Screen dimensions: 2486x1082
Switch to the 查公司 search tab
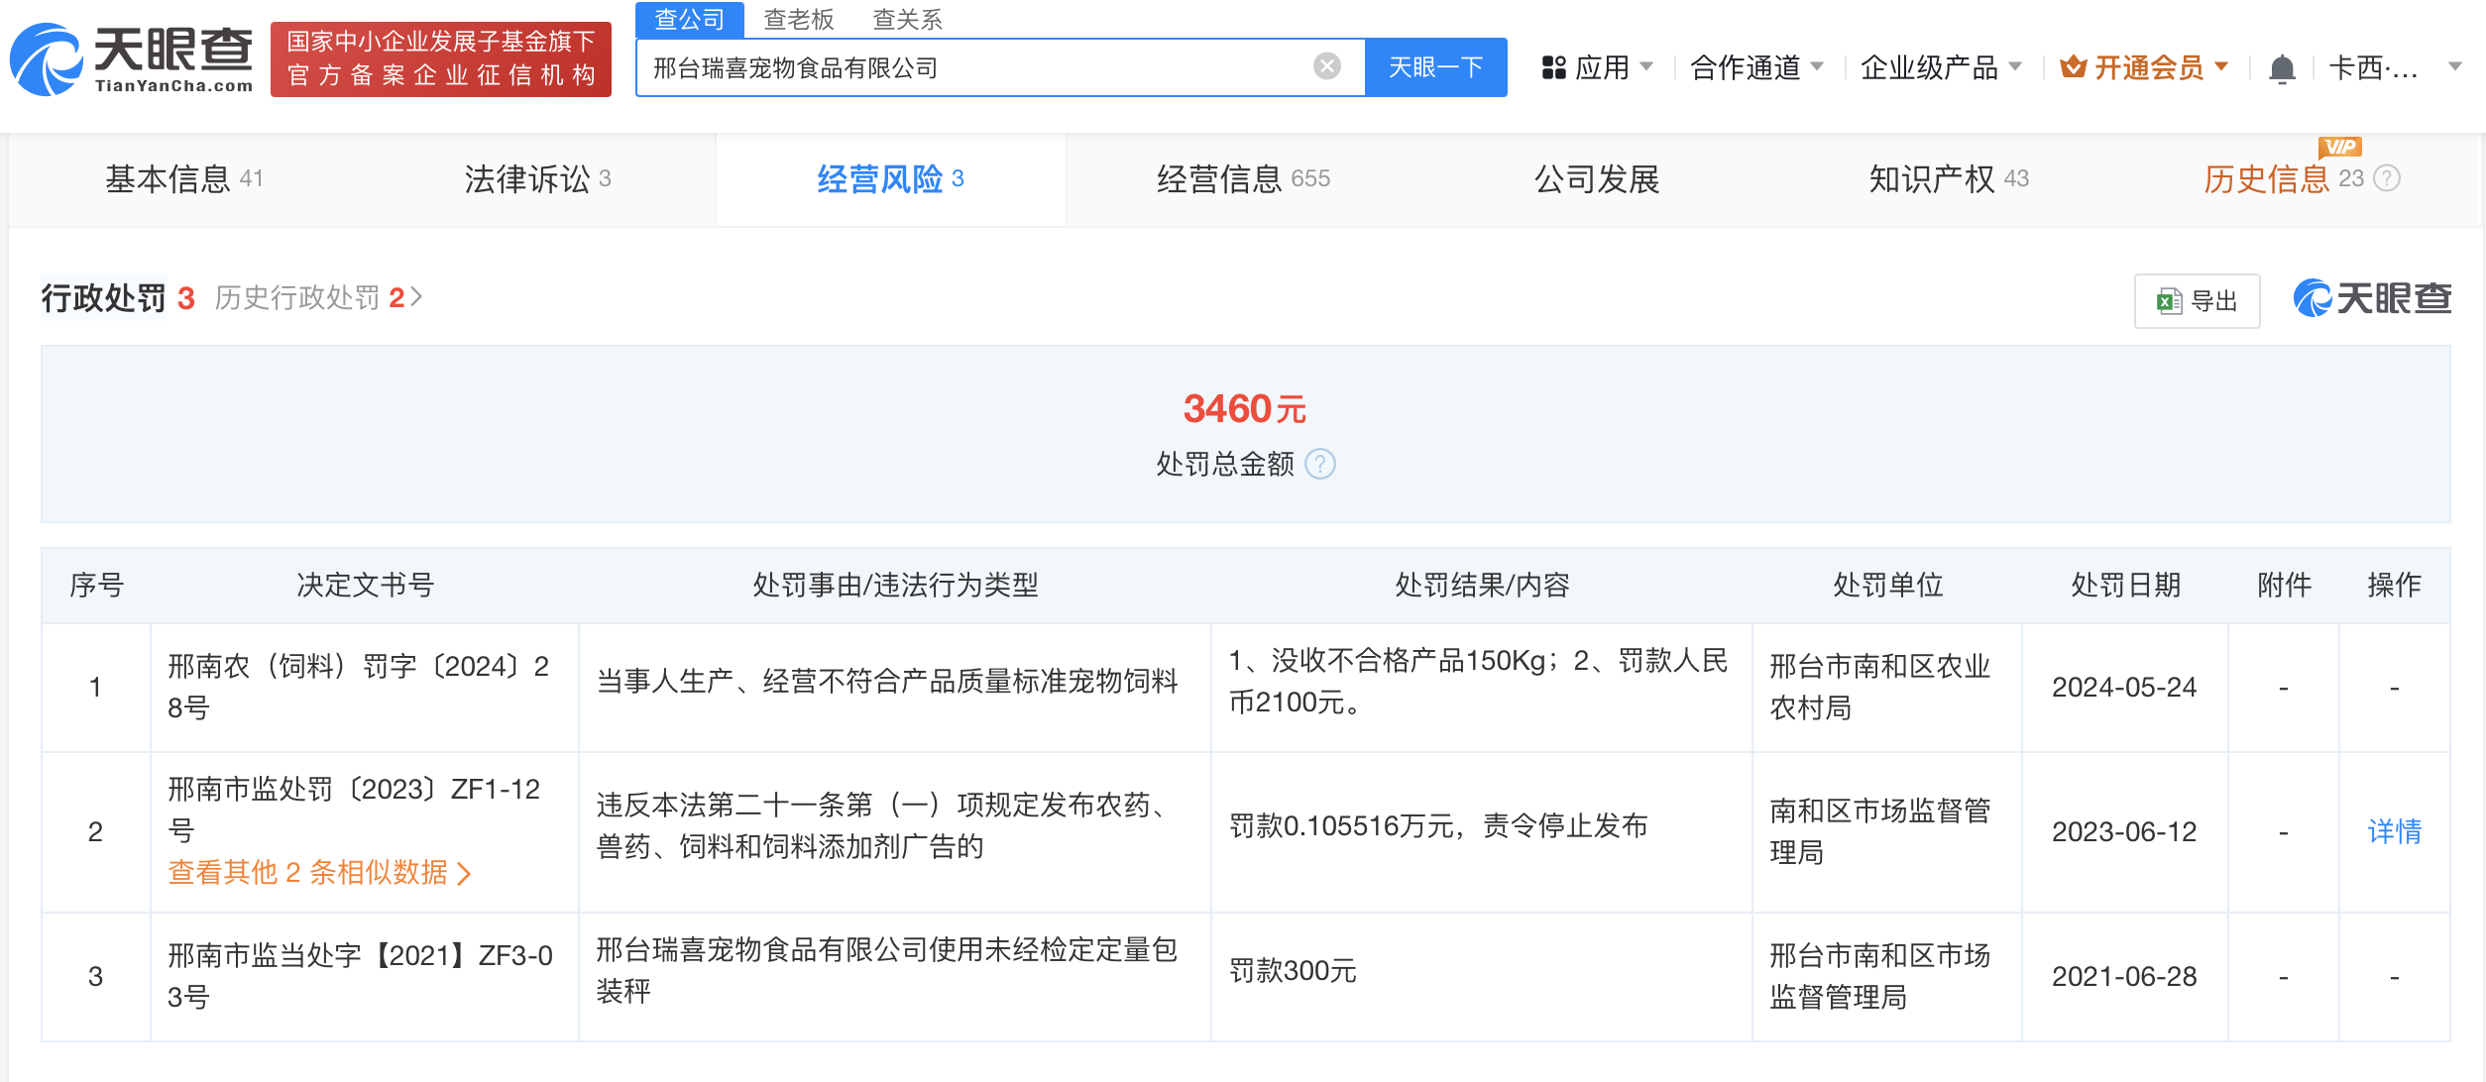click(x=690, y=19)
